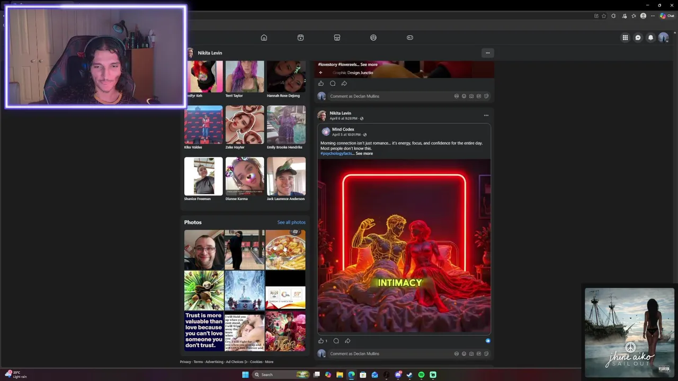Open friend Jack Laurence Anderson
The image size is (678, 381).
pyautogui.click(x=286, y=176)
